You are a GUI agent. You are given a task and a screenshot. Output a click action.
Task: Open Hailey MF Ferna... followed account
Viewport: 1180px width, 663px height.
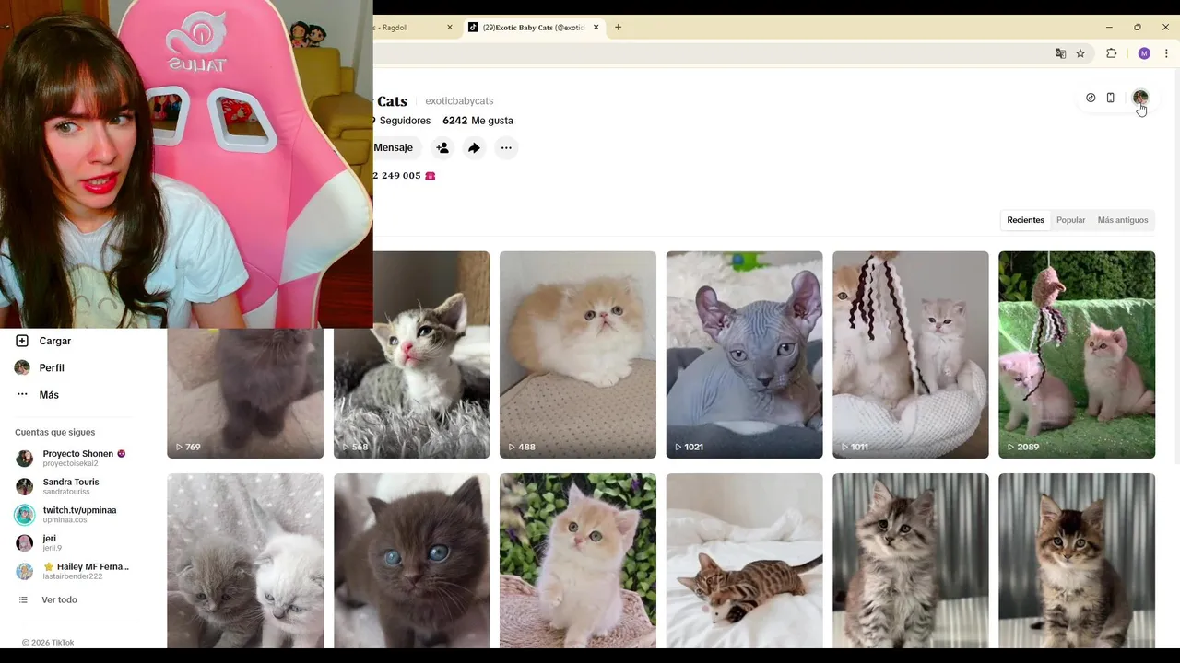(72, 571)
